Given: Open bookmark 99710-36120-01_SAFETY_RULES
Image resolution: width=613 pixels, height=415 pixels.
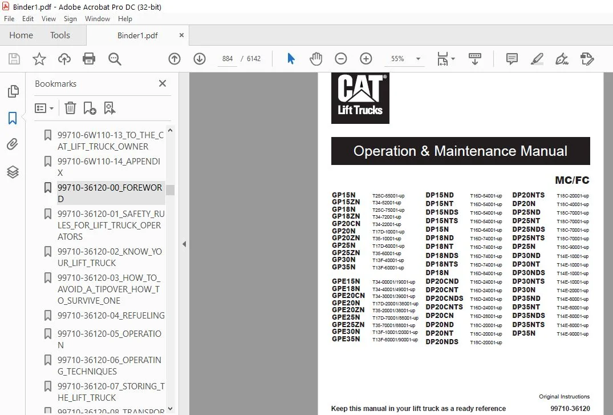Looking at the screenshot, I should 111,225.
